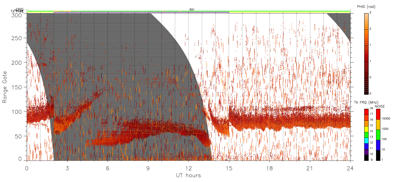394x182 pixels.
Task: Click the 'Range Gate' vertical axis label
Action: click(5, 87)
